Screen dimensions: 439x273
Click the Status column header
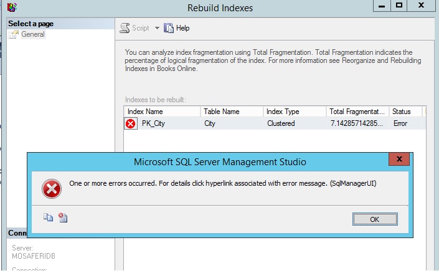pyautogui.click(x=405, y=112)
